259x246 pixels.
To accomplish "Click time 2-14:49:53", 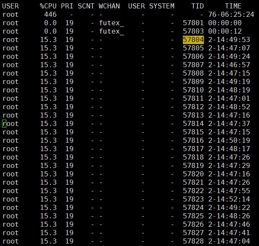I will pos(229,40).
